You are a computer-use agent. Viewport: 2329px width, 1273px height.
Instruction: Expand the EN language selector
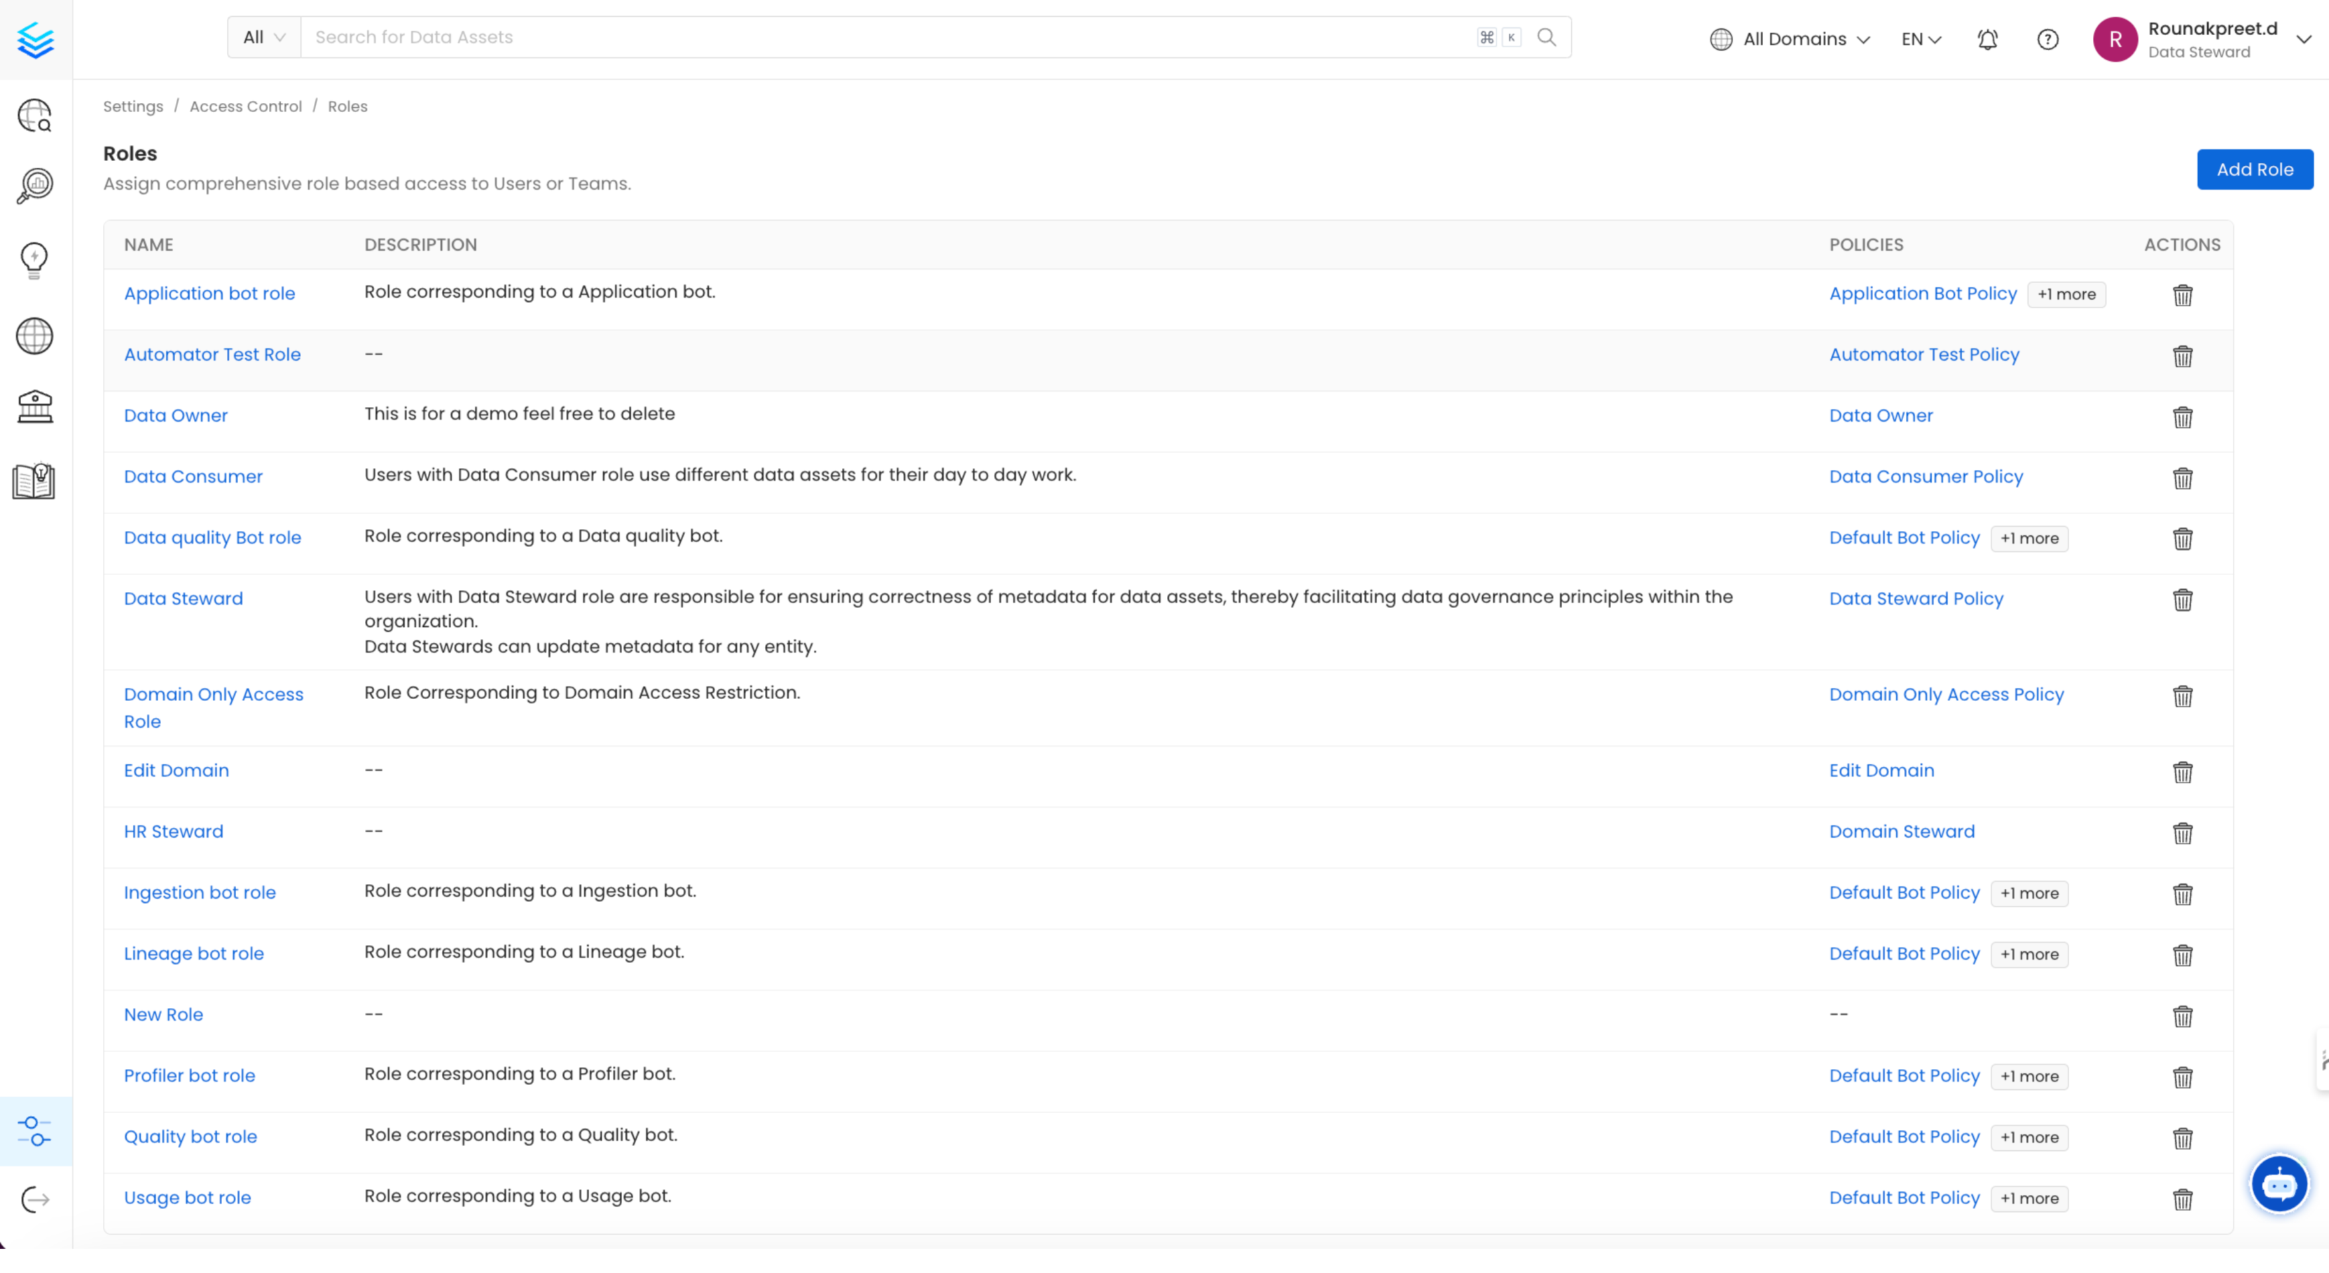[x=1920, y=39]
